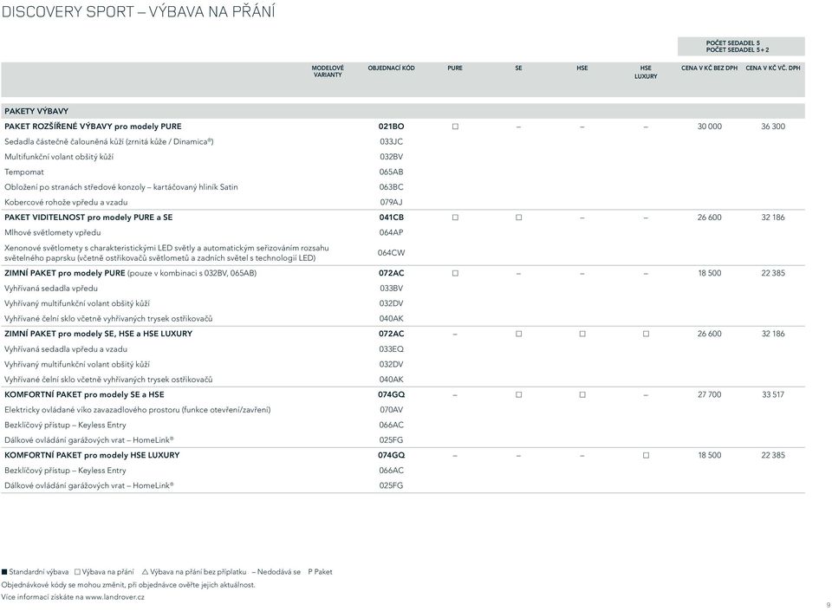The width and height of the screenshot is (832, 611).
Task: Select the "POČET SEDADEL 5" label
Action: [x=732, y=43]
